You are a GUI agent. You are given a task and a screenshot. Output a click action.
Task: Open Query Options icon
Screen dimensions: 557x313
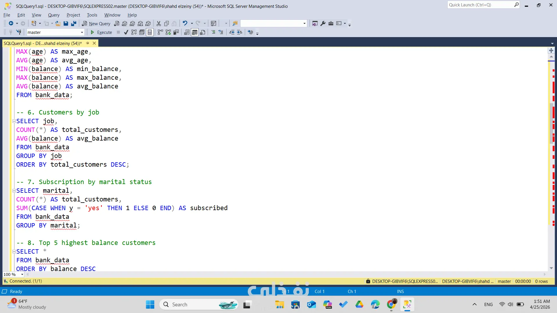coord(142,32)
